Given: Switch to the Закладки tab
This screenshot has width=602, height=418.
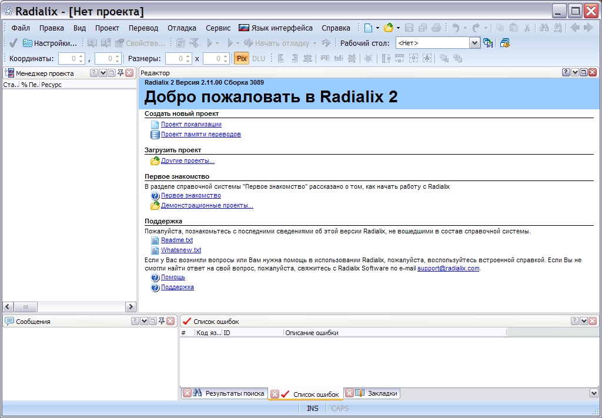Looking at the screenshot, I should coord(382,393).
